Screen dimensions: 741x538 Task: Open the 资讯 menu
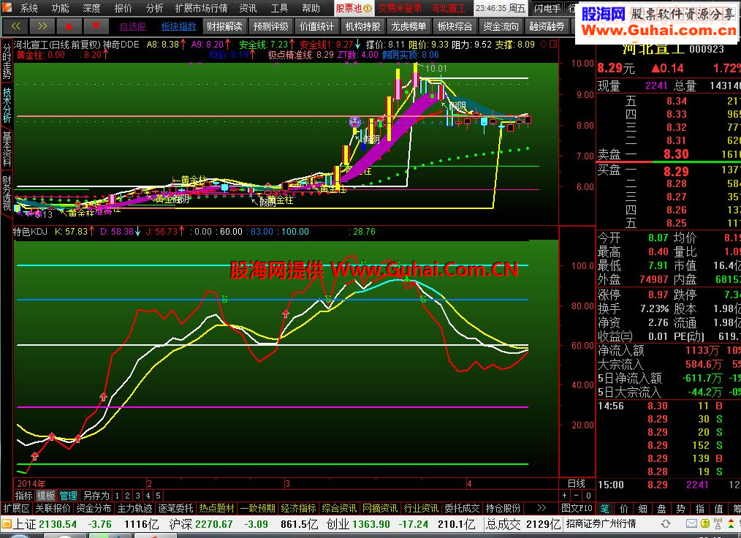coord(248,8)
